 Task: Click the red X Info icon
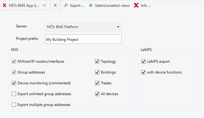click(136, 5)
